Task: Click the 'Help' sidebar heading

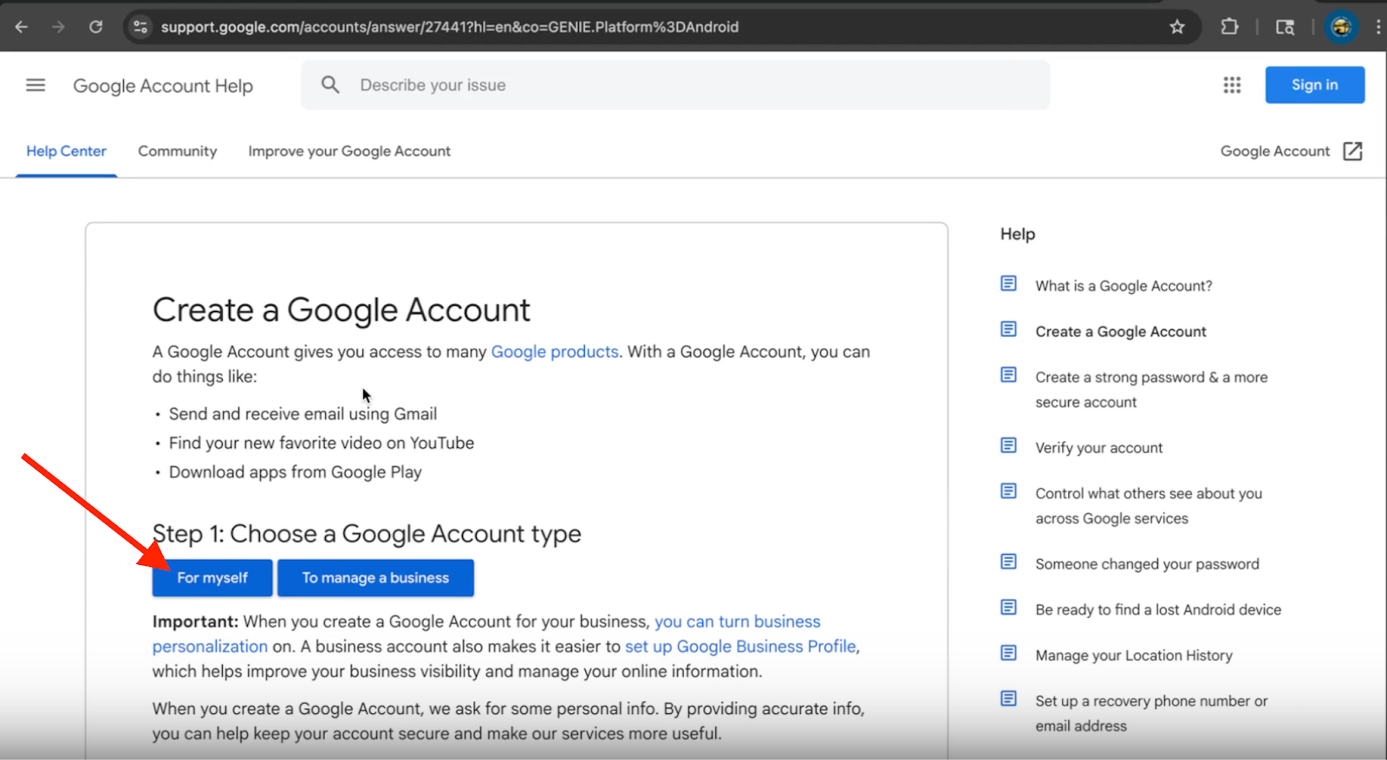Action: pos(1018,234)
